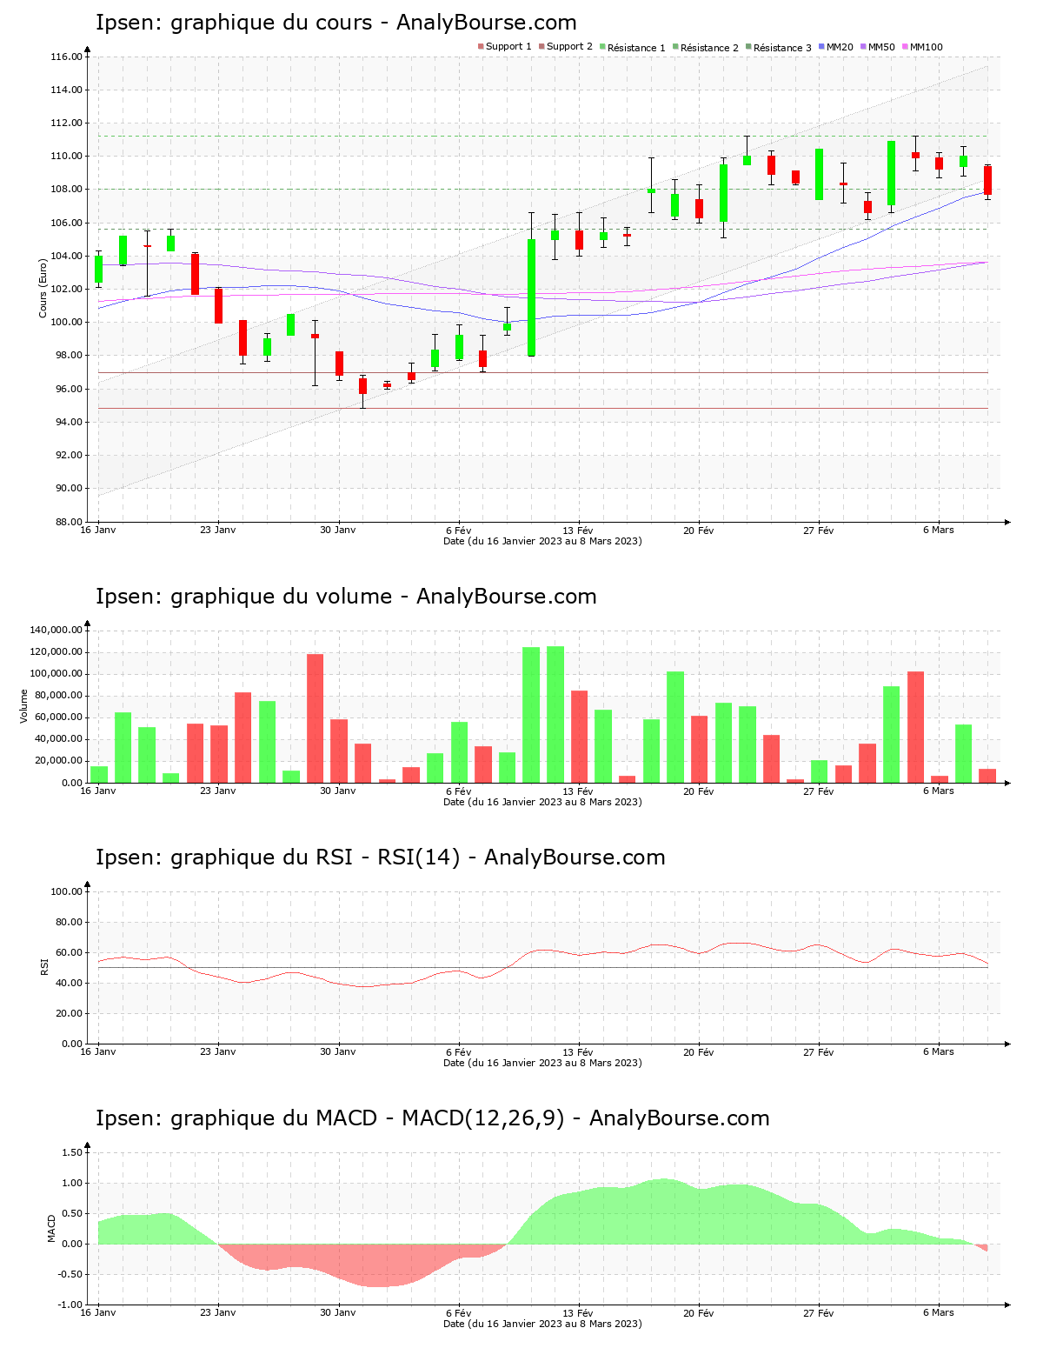The width and height of the screenshot is (1043, 1348).
Task: Click the '20 Fév' date label on the MACD chart
Action: pos(698,1312)
